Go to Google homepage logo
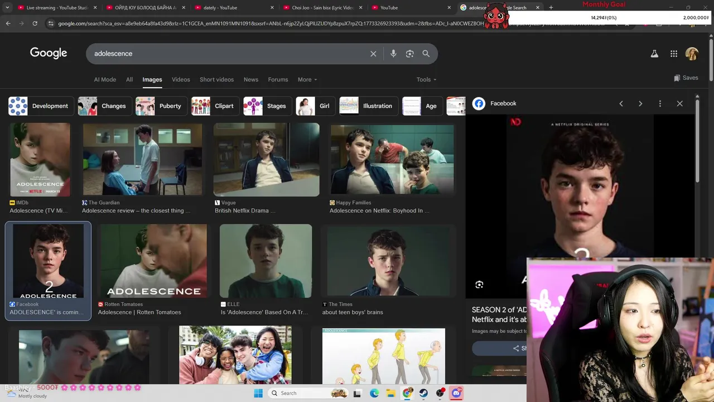This screenshot has width=714, height=402. 49,53
